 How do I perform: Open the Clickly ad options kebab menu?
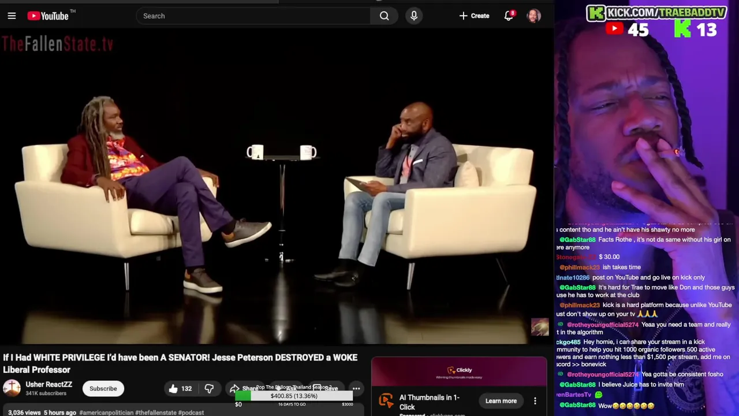(535, 400)
